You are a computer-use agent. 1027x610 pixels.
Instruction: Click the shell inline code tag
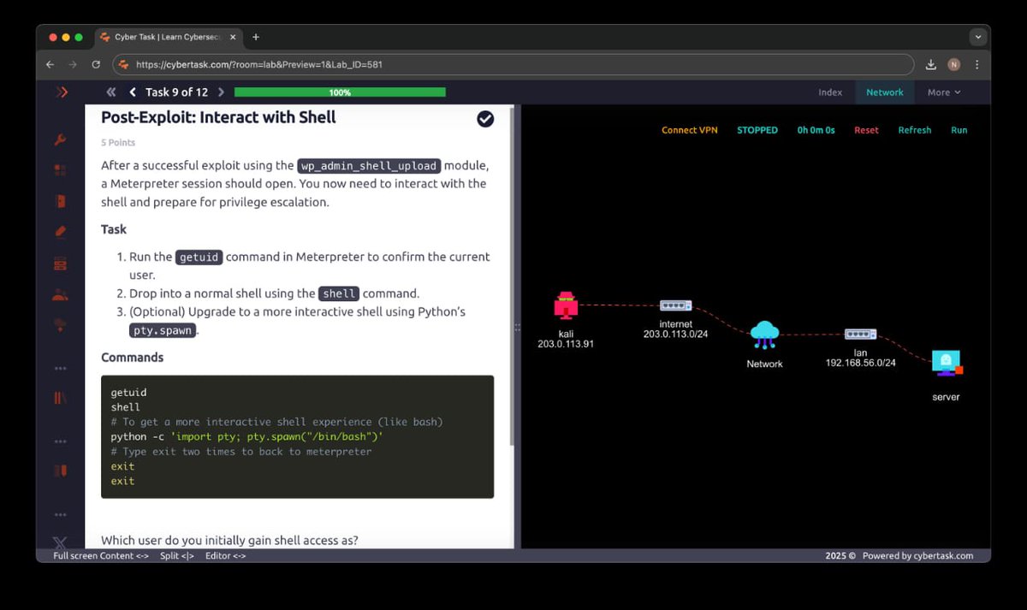tap(339, 293)
